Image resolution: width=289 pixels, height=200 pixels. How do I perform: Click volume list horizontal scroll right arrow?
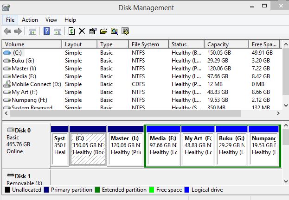[278, 113]
